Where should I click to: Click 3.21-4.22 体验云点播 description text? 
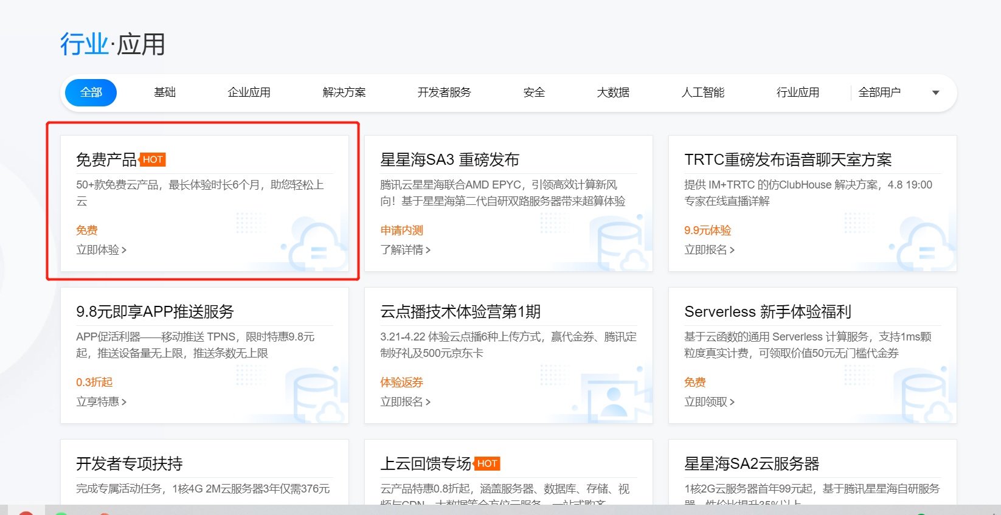(508, 345)
